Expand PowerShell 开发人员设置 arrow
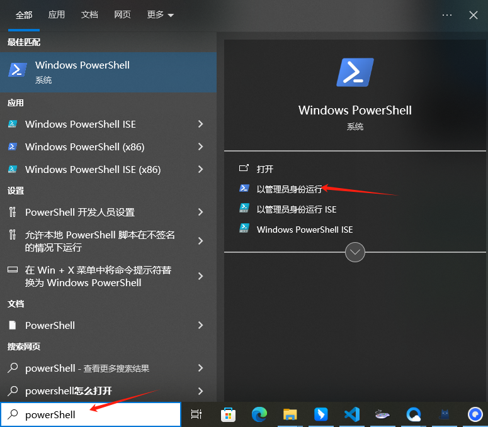The height and width of the screenshot is (427, 488). click(x=200, y=212)
